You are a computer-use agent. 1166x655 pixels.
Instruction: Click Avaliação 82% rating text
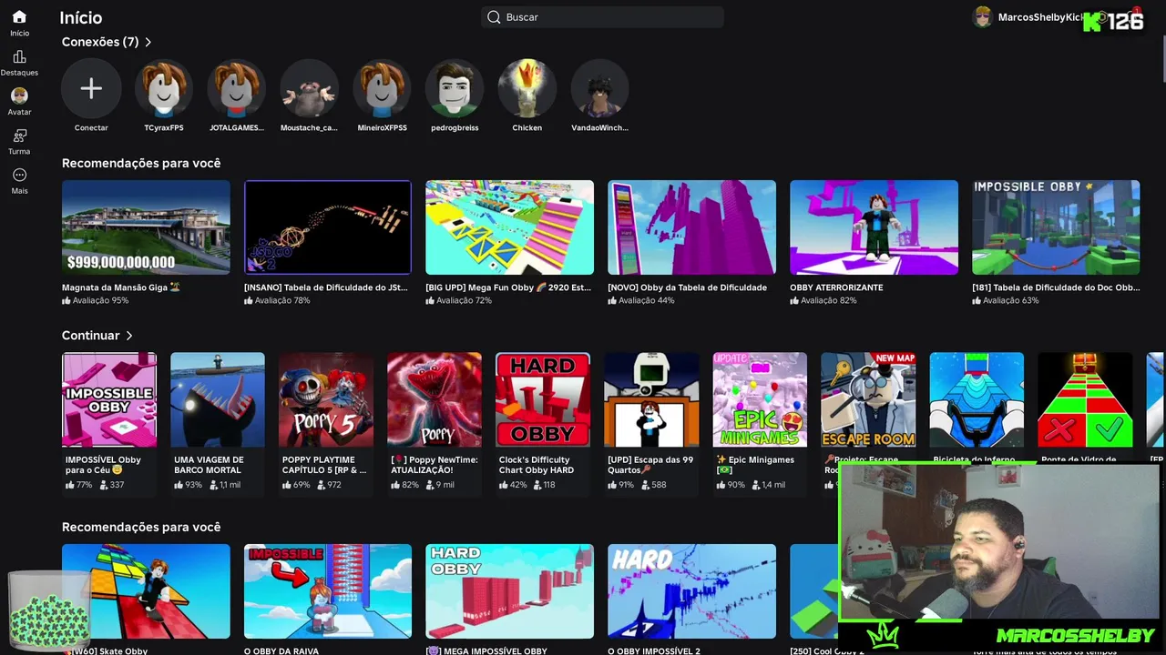828,300
